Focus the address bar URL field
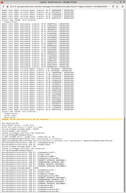Viewport: 126px width, 193px height. (58, 6)
